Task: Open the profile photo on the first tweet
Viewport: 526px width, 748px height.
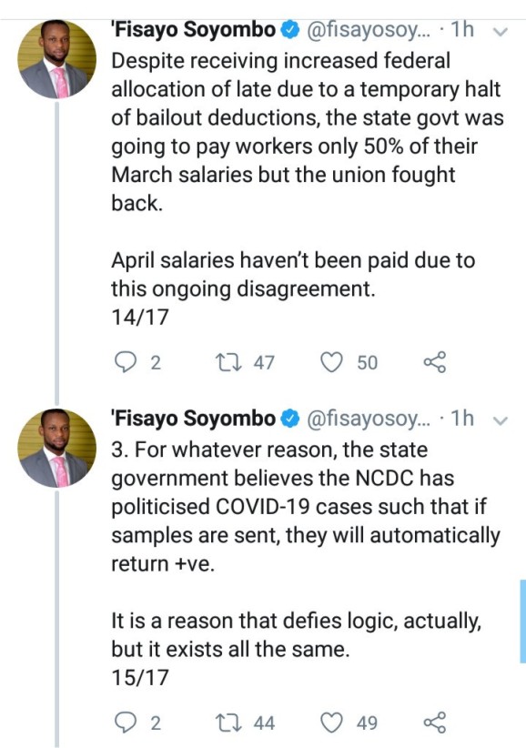Action: click(x=56, y=59)
